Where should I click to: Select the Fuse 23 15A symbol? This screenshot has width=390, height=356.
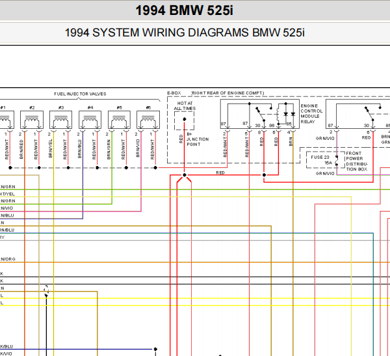[337, 161]
